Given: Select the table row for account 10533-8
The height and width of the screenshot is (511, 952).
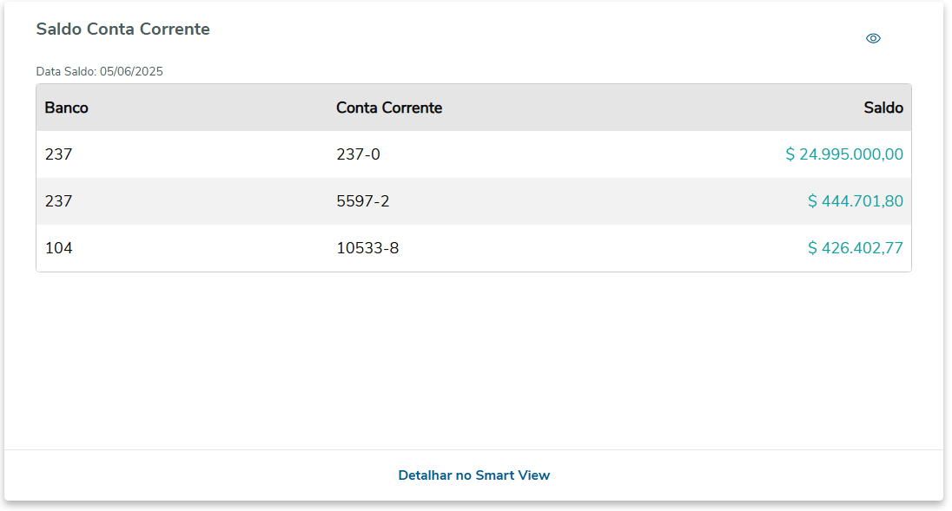Looking at the screenshot, I should coord(565,249).
